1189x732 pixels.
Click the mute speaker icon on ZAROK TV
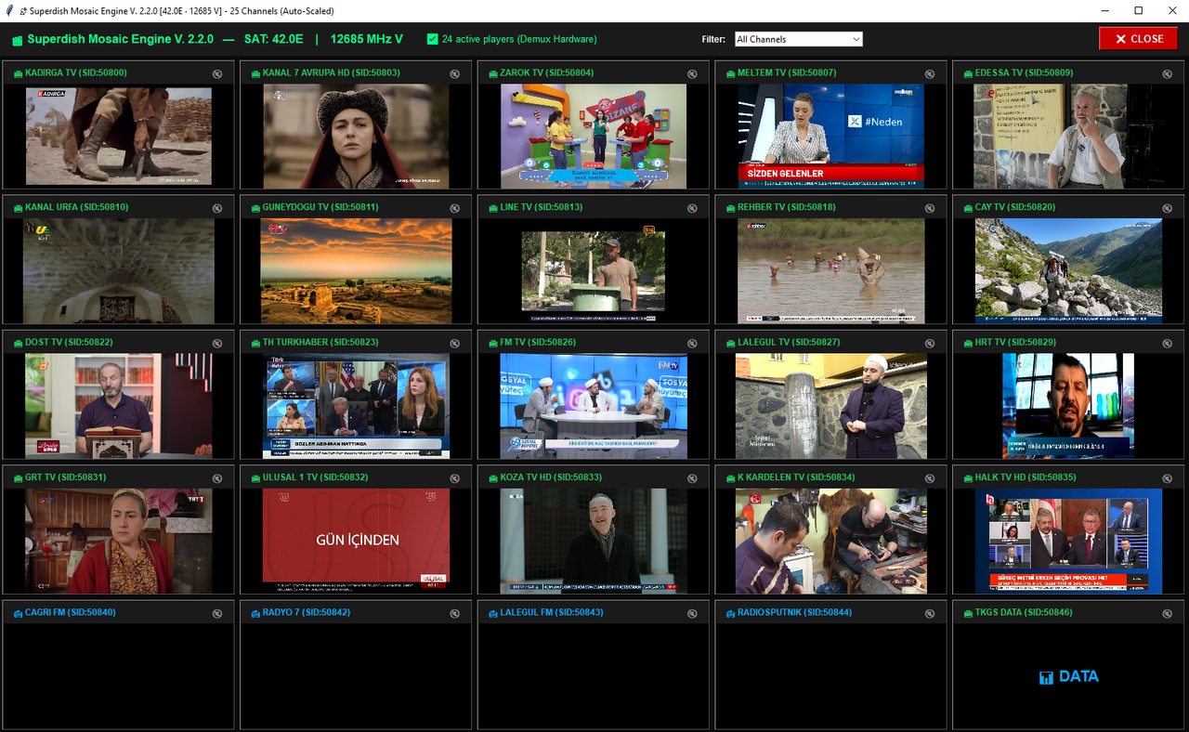[x=692, y=73]
